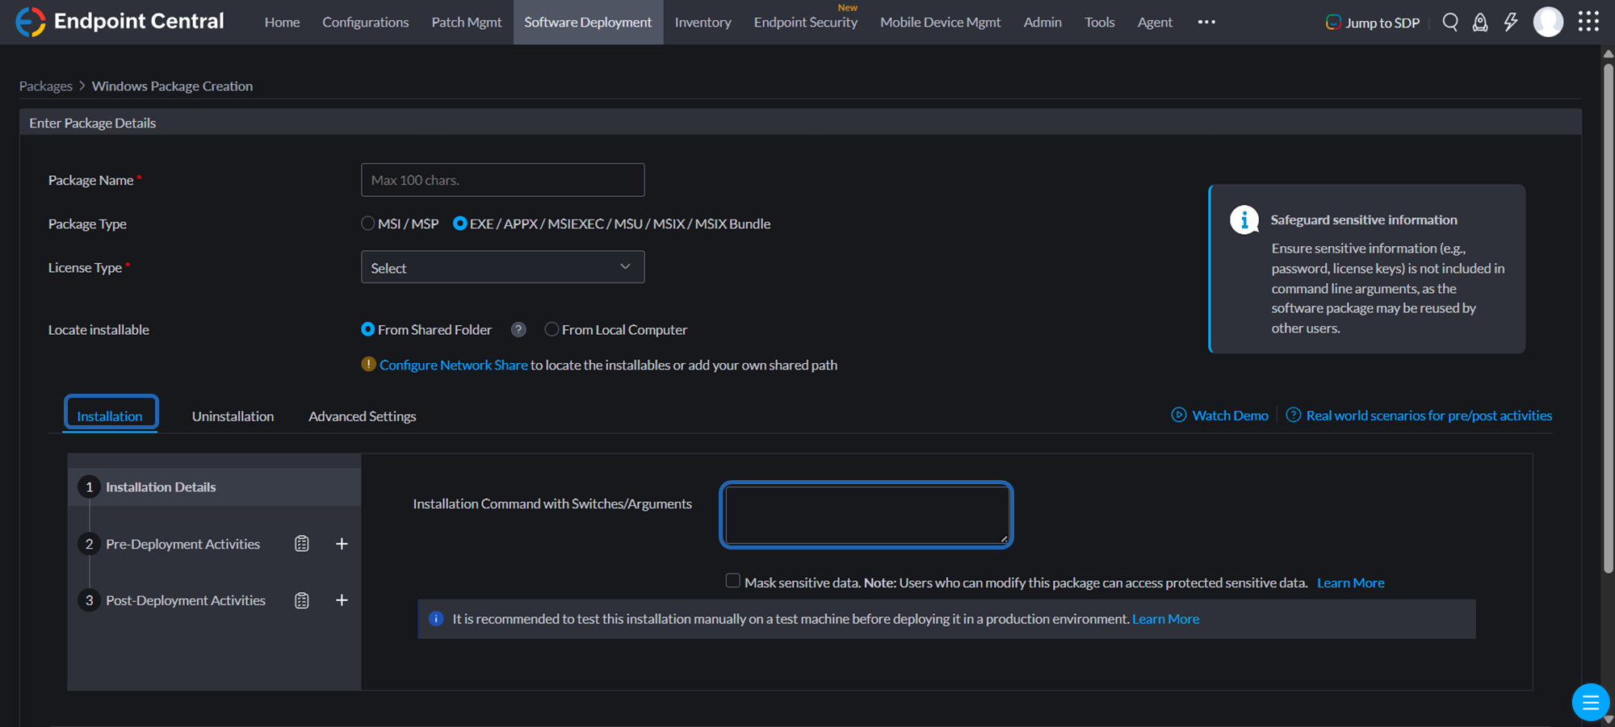Screen dimensions: 1615x727
Task: Click the Package Name input field
Action: point(502,180)
